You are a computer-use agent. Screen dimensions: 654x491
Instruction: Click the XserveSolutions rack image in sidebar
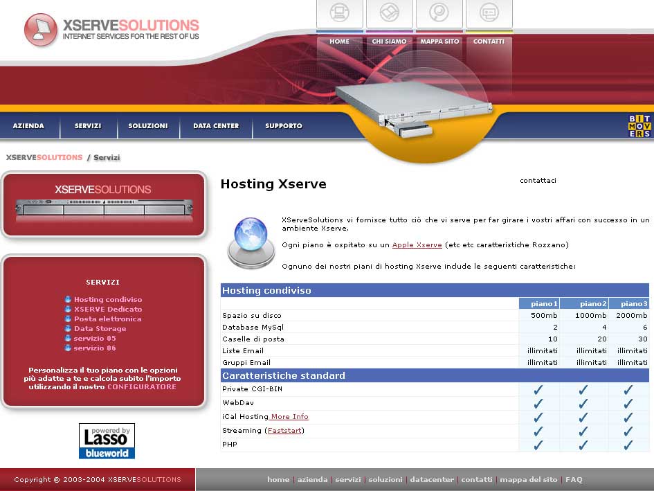(104, 208)
